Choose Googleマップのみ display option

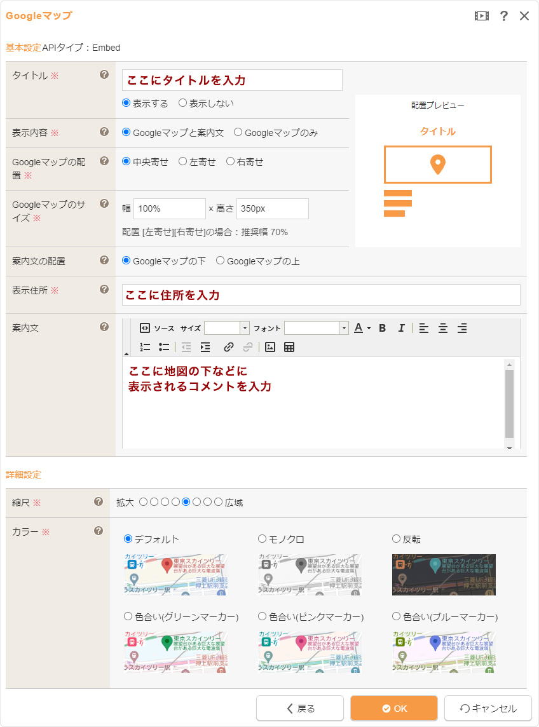point(238,133)
